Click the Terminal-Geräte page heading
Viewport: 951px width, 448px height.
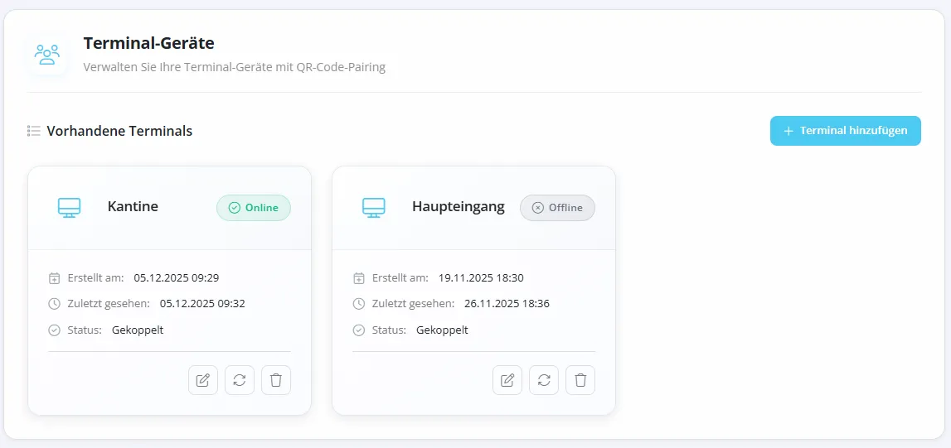pyautogui.click(x=148, y=43)
